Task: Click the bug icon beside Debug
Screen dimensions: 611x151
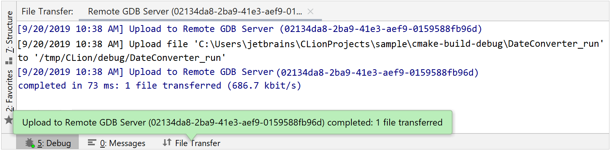Action: [30, 143]
